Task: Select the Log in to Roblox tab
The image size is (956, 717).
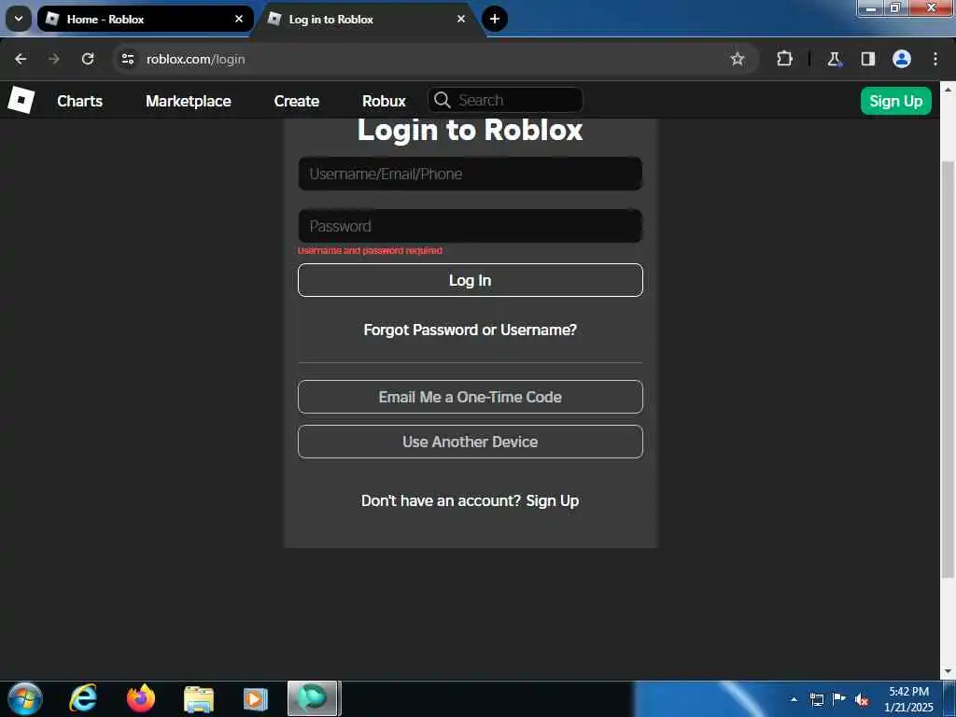Action: tap(368, 19)
